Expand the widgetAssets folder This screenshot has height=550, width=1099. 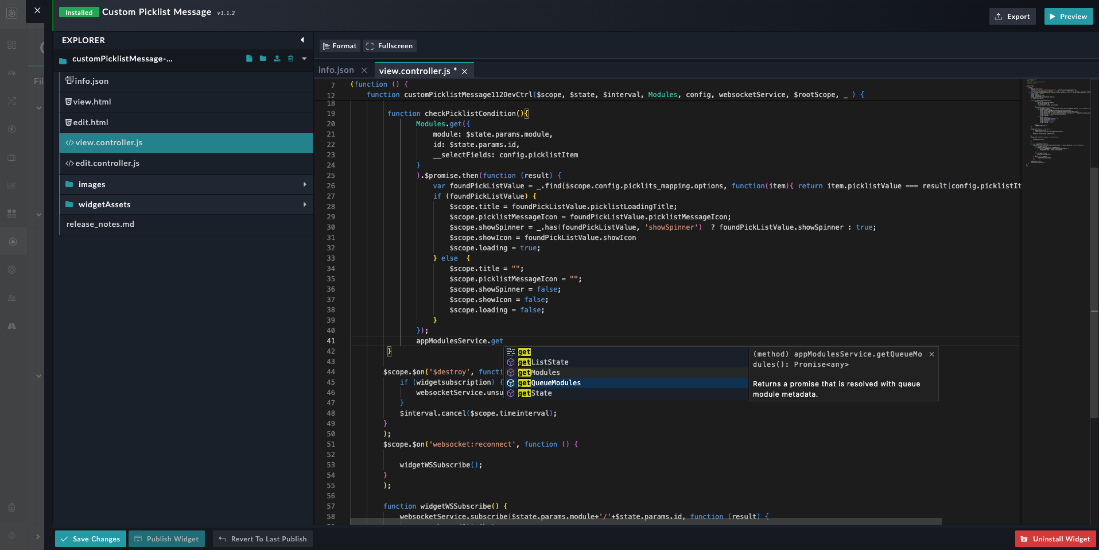304,204
